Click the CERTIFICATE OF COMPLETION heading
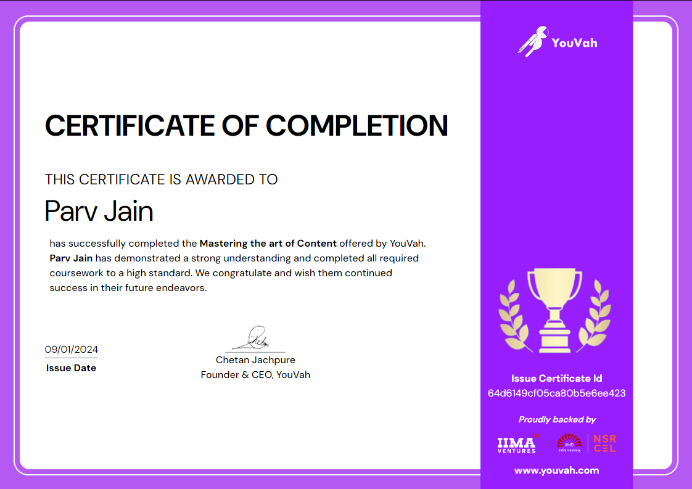 246,125
